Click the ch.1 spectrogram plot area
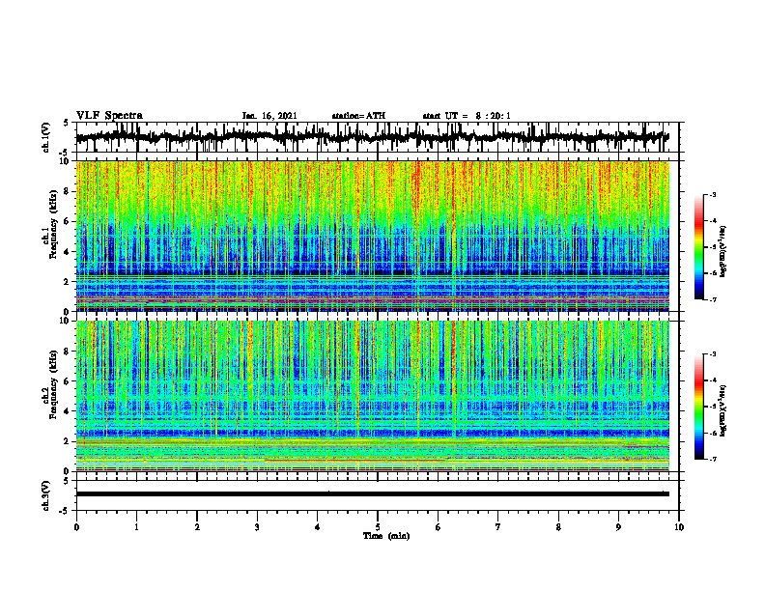This screenshot has height=591, width=765. (x=373, y=236)
